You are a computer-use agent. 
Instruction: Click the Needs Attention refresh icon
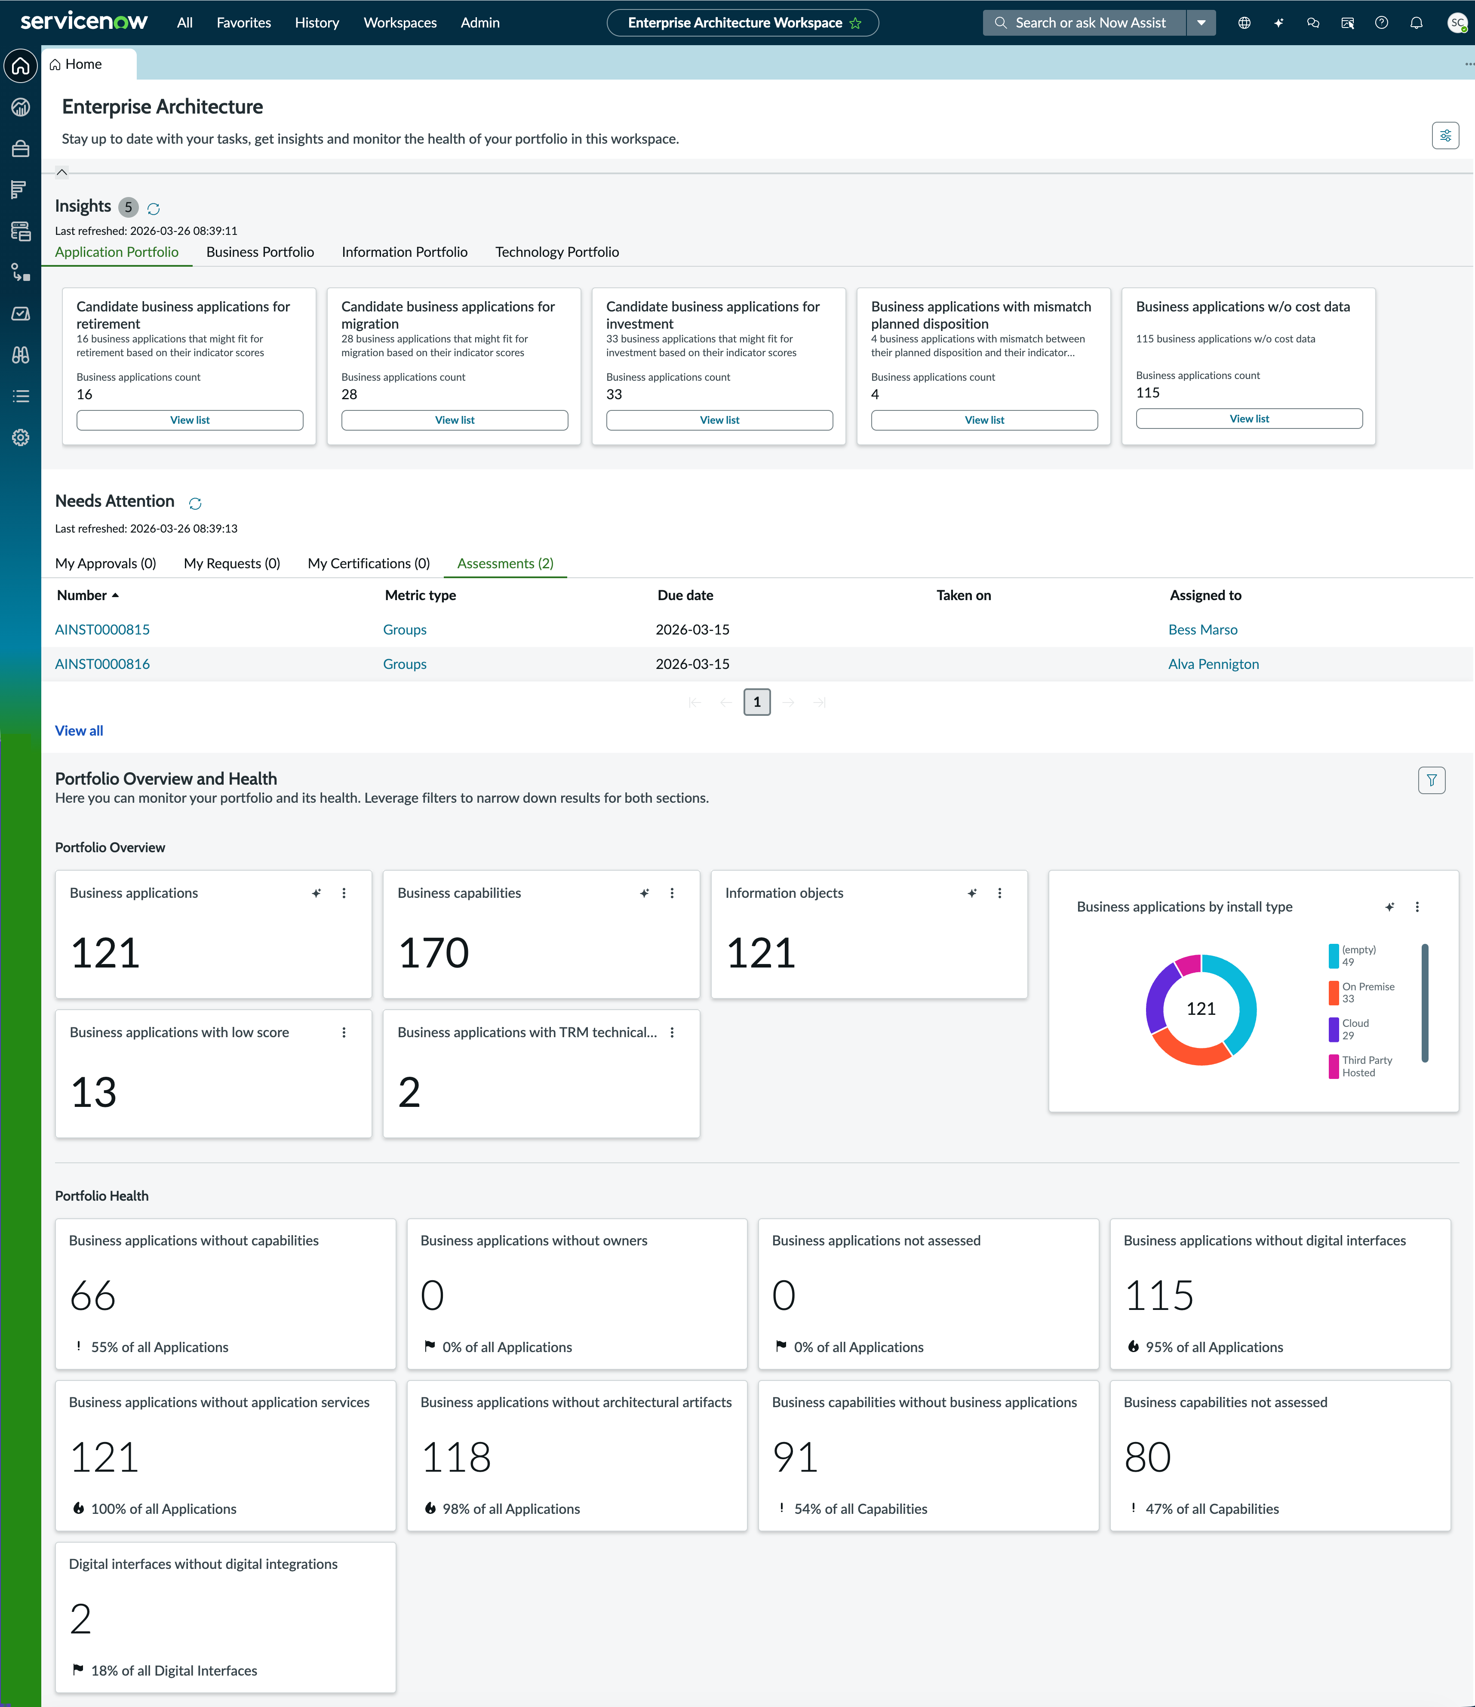point(195,503)
